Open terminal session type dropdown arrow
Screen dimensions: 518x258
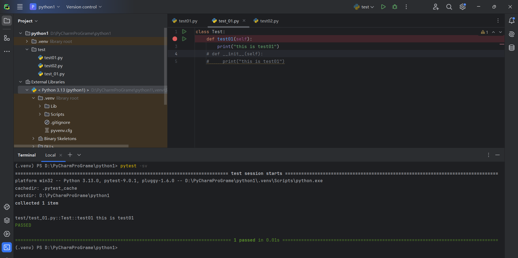79,155
